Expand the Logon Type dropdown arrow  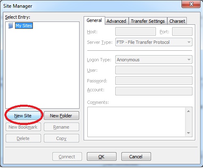click(x=189, y=60)
